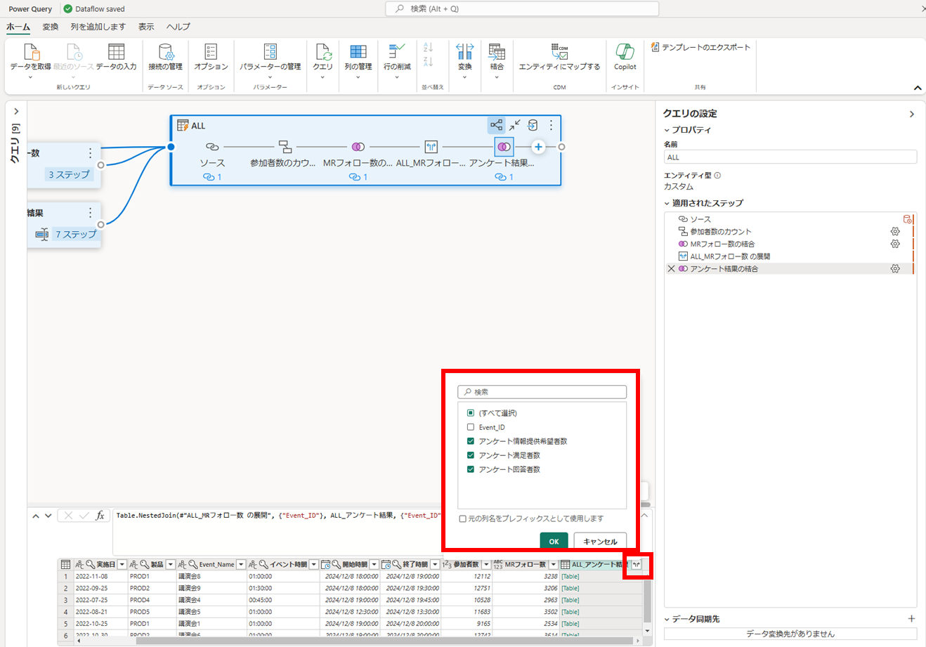Switch to the 変換 ribbon tab
The width and height of the screenshot is (926, 647).
[x=51, y=27]
